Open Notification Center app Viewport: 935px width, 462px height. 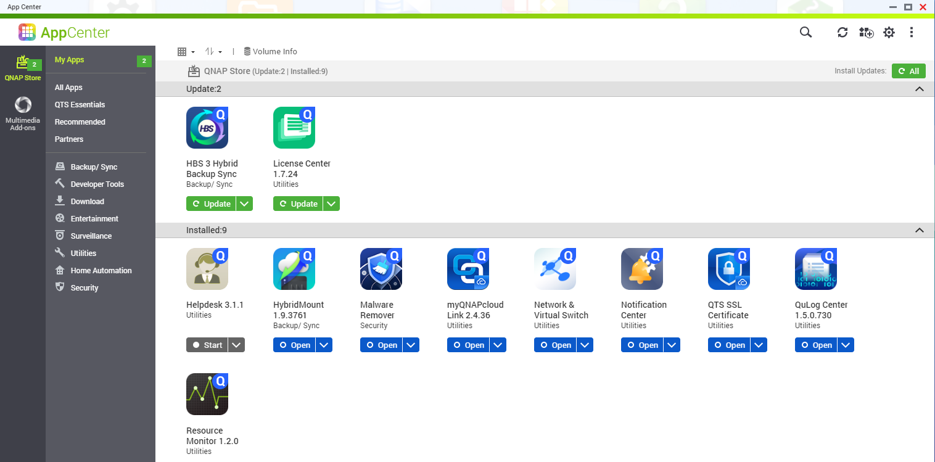642,345
